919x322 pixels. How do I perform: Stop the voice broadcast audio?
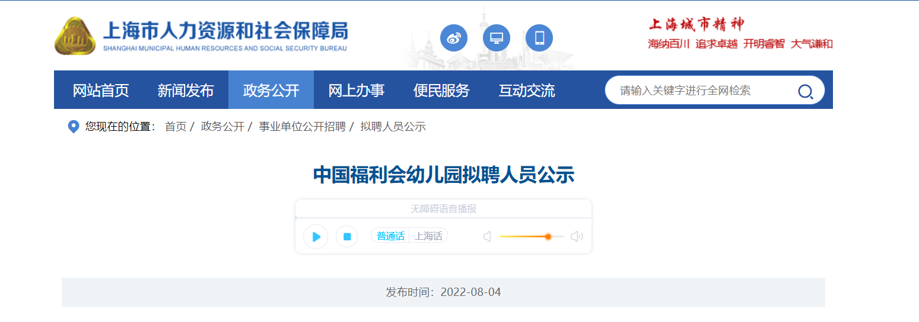(x=347, y=237)
